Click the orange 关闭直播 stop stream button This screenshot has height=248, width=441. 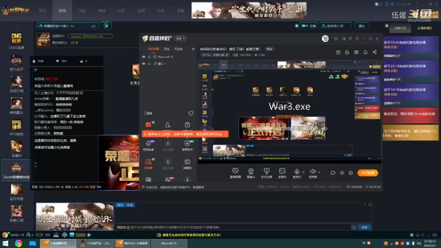[368, 173]
